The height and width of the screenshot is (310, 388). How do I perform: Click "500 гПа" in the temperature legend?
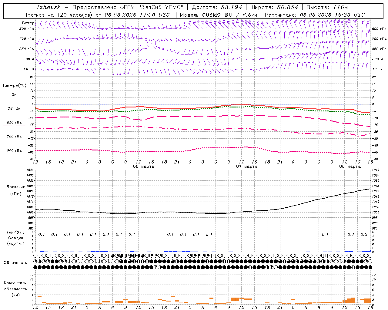[x=14, y=150]
